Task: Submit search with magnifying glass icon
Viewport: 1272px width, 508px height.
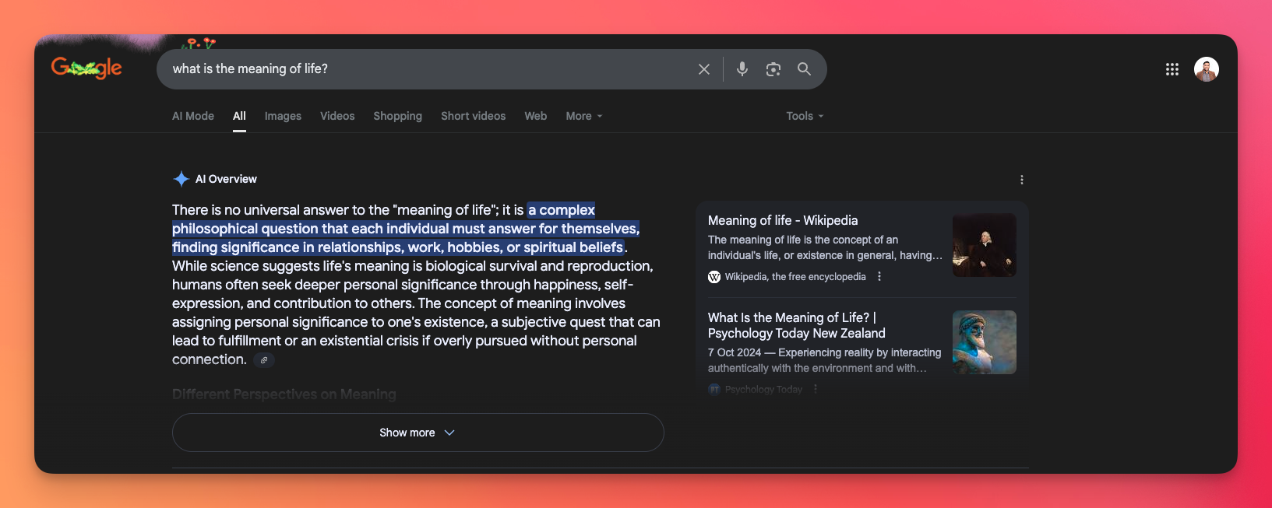Action: [805, 69]
